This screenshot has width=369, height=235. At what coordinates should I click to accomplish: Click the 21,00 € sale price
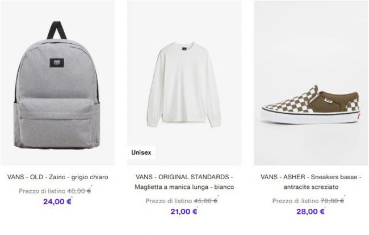[184, 212]
